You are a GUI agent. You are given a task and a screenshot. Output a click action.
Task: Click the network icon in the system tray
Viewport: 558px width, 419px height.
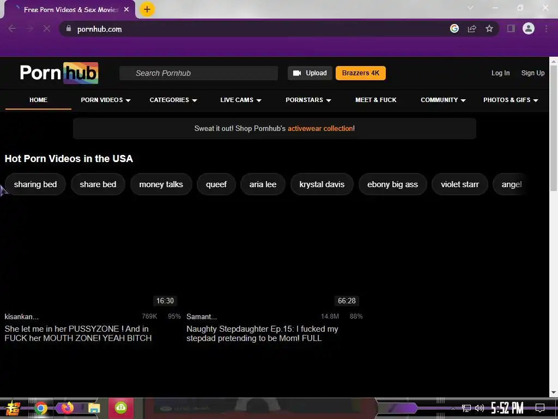point(466,408)
